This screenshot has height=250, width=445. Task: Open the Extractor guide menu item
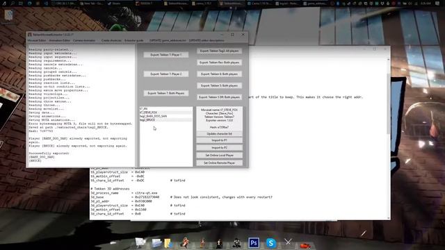click(134, 40)
